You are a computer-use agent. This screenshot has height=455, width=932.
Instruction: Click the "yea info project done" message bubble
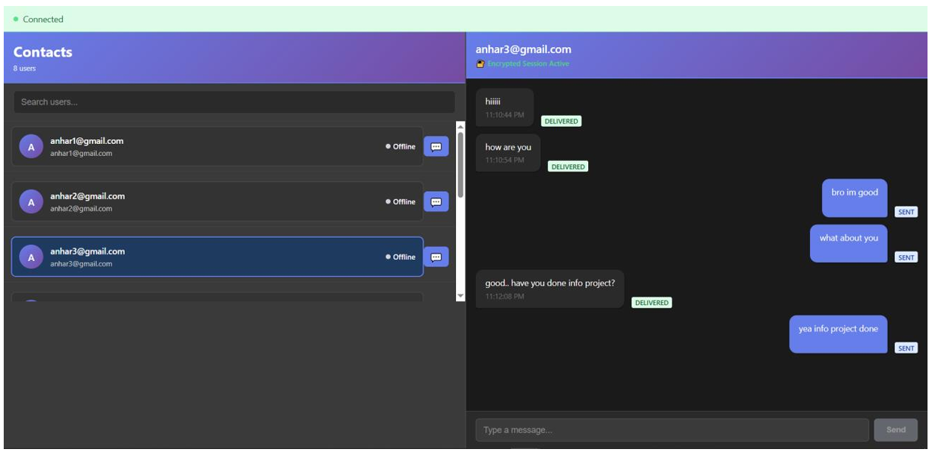tap(838, 334)
